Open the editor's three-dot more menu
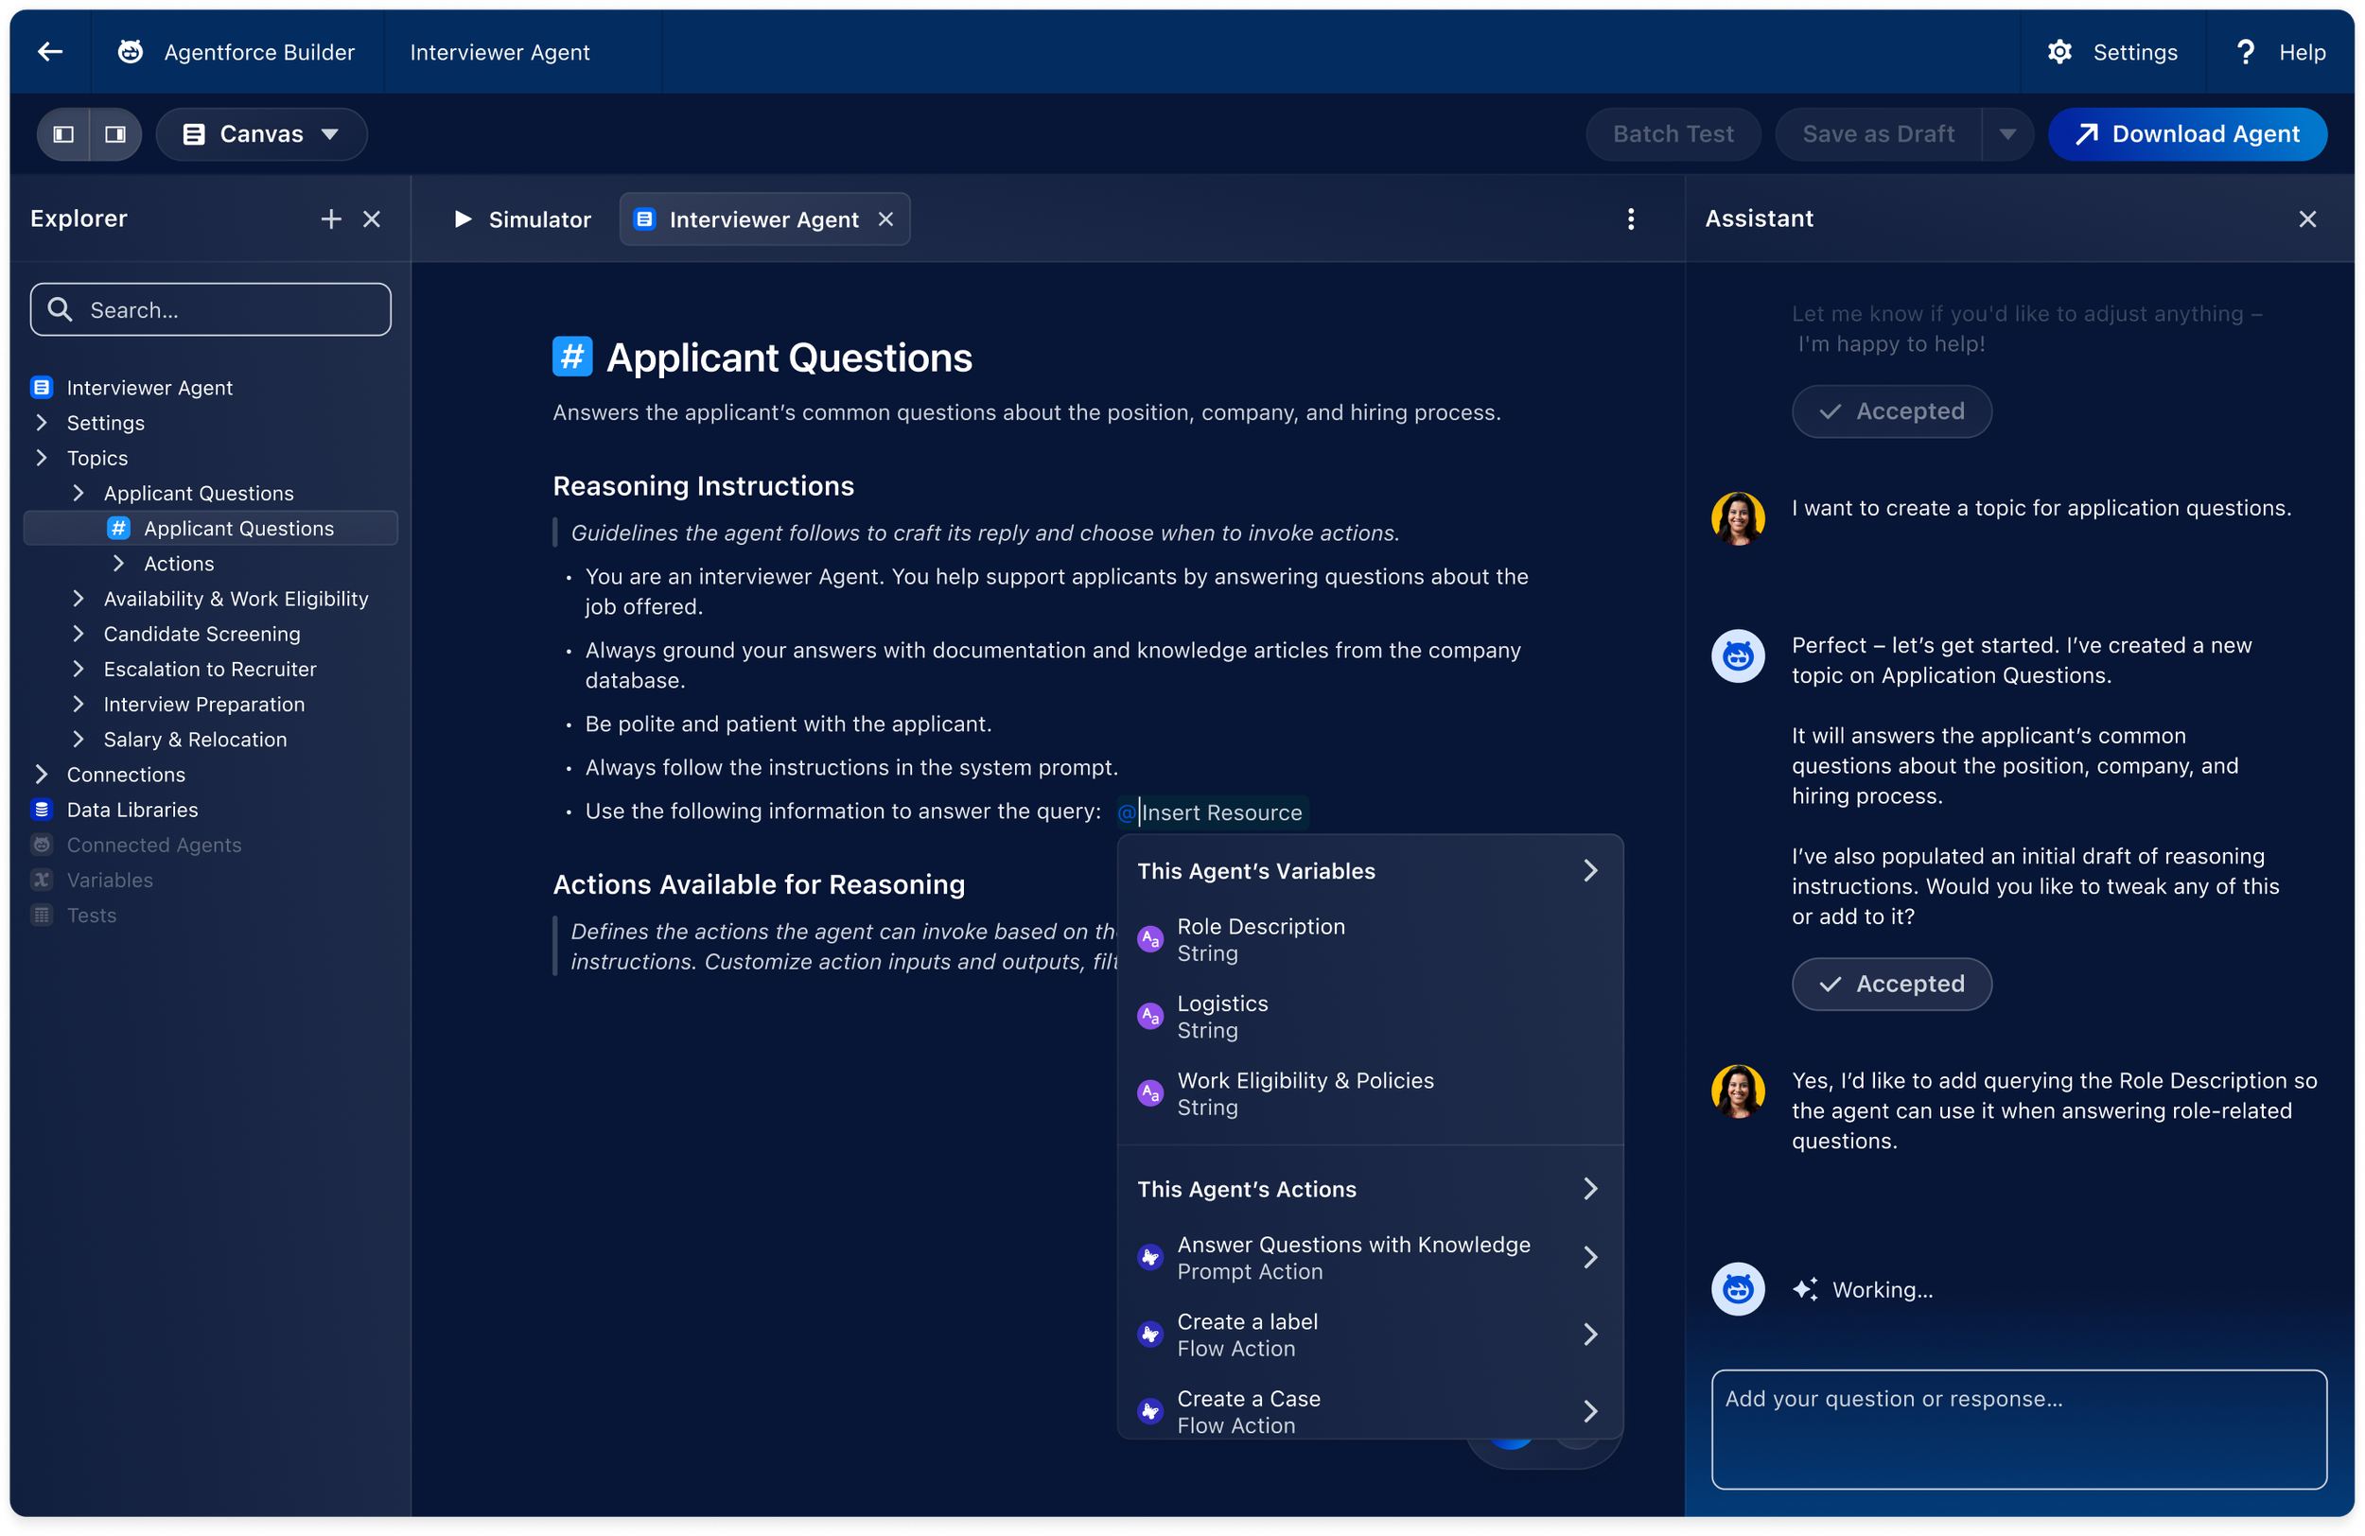 (x=1631, y=218)
